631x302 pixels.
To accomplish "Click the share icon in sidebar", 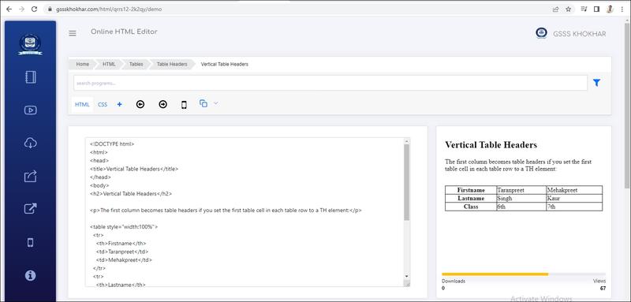I will point(31,176).
